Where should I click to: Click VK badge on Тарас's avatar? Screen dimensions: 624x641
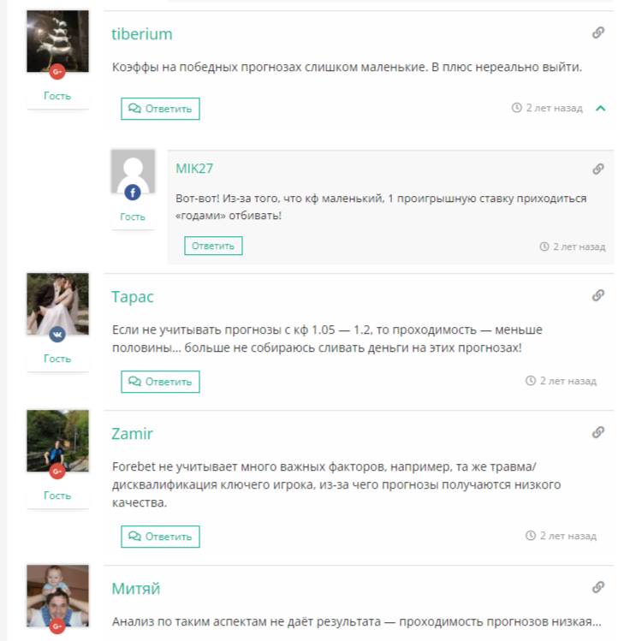57,335
